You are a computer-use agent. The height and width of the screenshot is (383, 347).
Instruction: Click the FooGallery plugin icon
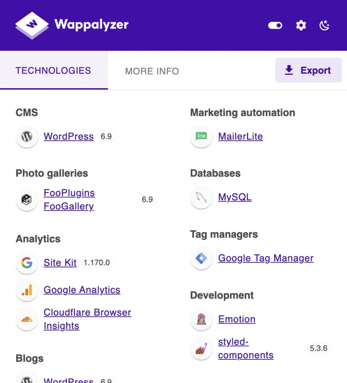coord(27,200)
